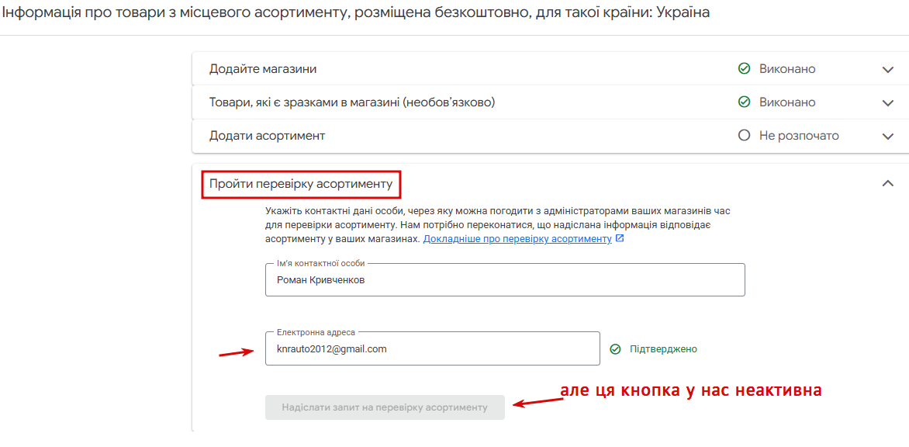The height and width of the screenshot is (447, 909).
Task: Focus the "Електронна адреса" email field
Action: (x=433, y=348)
